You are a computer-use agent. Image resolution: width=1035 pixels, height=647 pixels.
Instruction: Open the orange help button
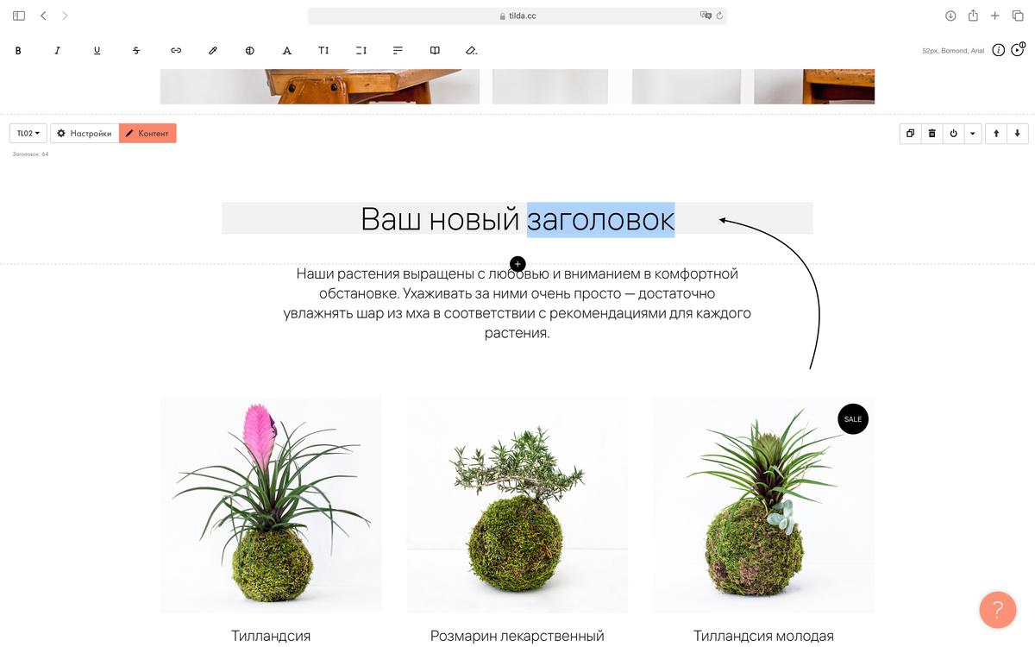998,610
